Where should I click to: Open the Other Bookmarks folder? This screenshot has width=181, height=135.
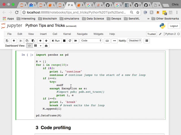pyautogui.click(x=165, y=19)
